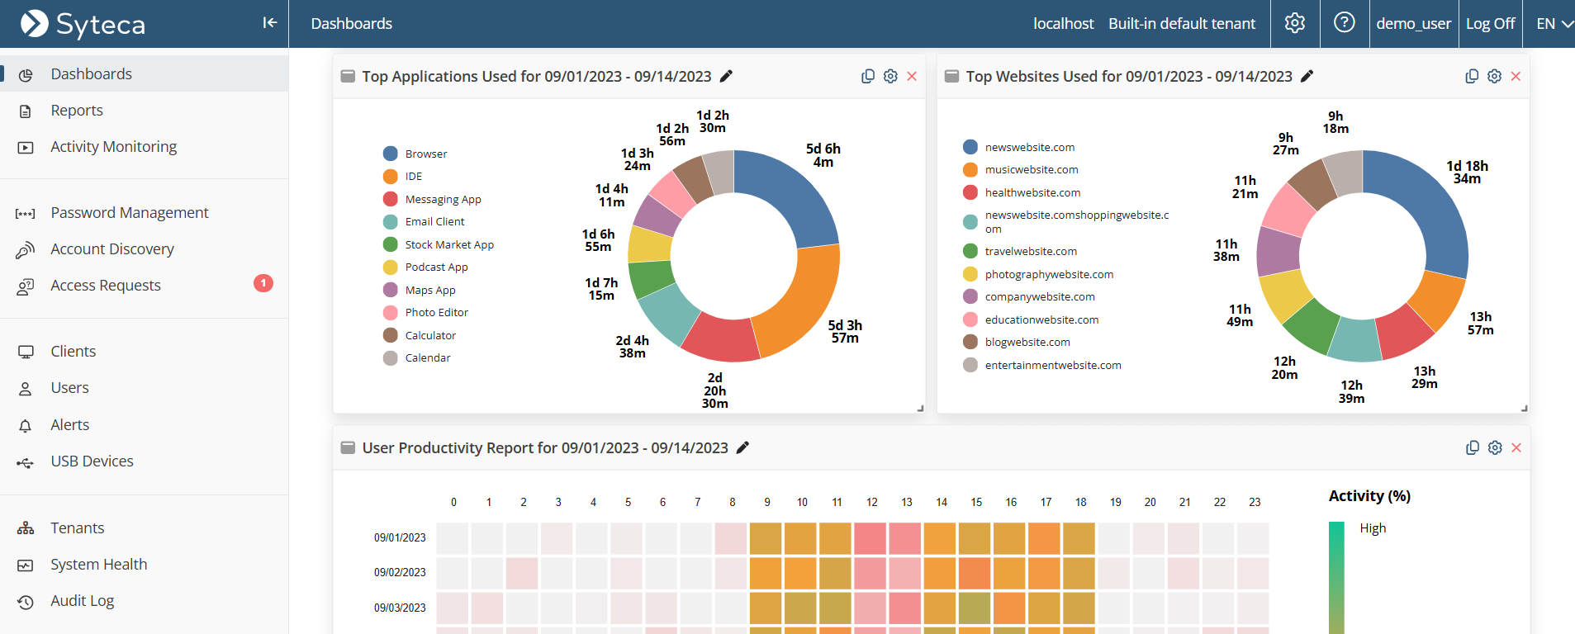Click the Access Requests notification badge
Screen dimensions: 1575x634
point(263,283)
